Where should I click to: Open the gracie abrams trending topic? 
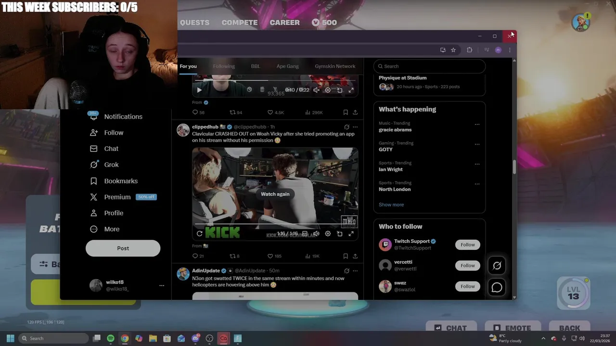pos(395,130)
